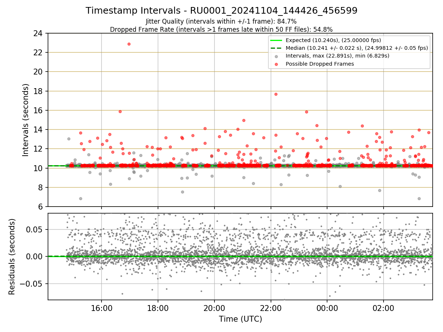The image size is (443, 332).
Task: Click the 'Time (UTC)' x-axis label
Action: tap(240, 319)
